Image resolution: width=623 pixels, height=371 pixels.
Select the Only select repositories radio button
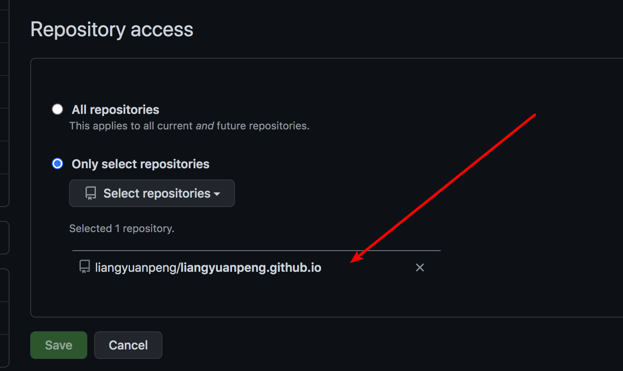[57, 163]
